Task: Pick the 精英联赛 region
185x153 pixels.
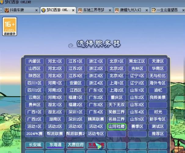Action: (x=96, y=119)
